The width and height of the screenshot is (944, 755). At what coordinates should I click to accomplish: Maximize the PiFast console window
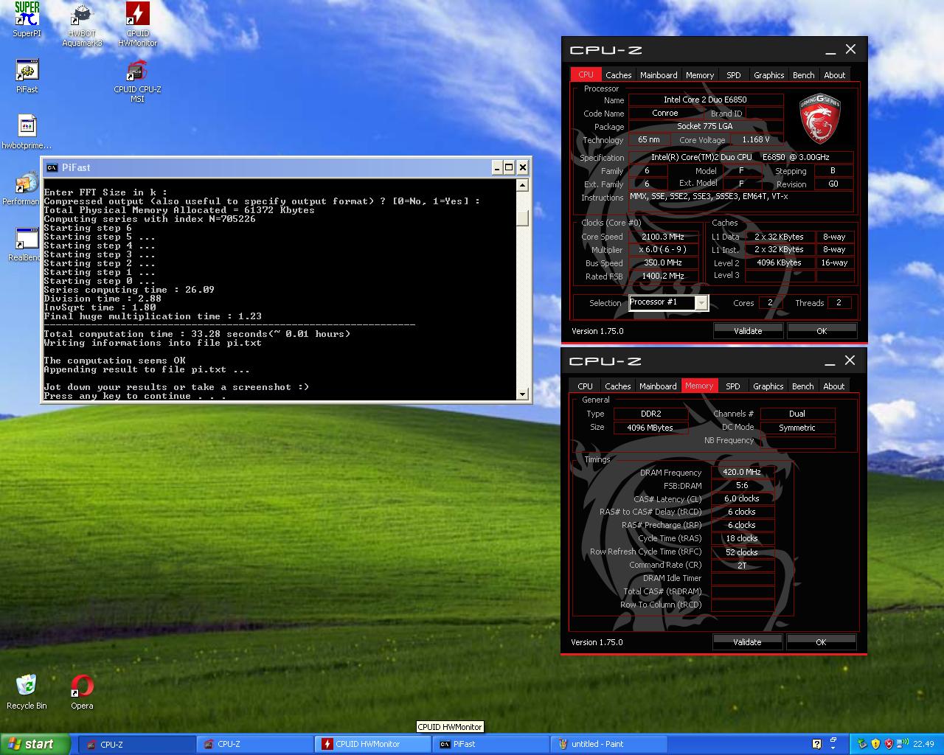[x=510, y=167]
